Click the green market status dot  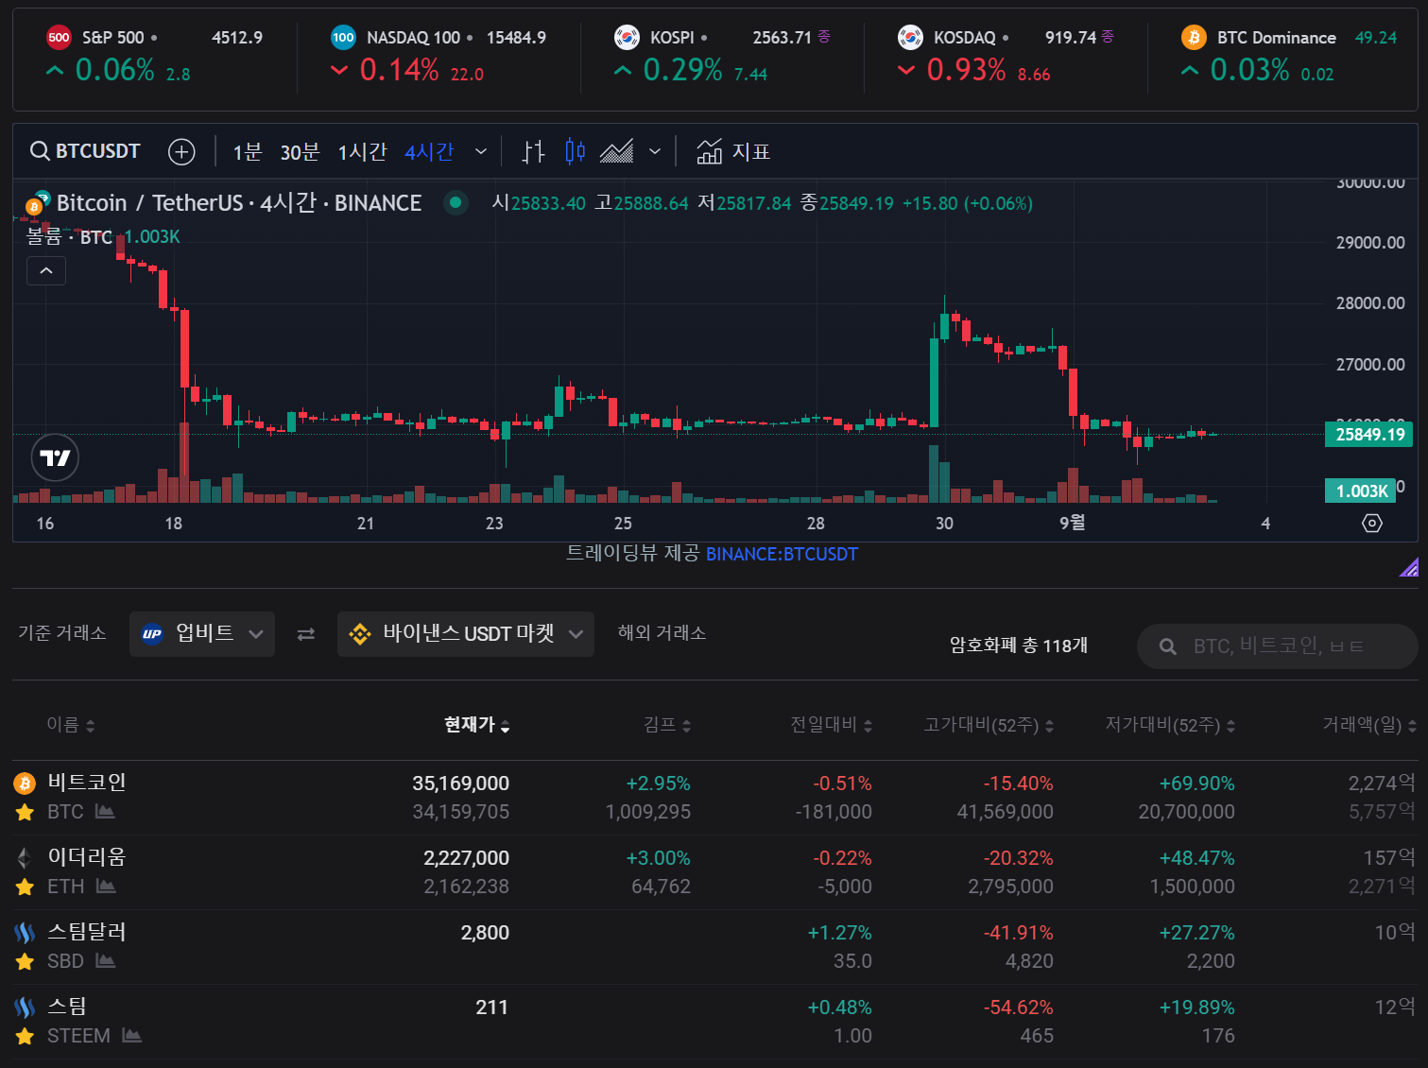click(x=456, y=202)
